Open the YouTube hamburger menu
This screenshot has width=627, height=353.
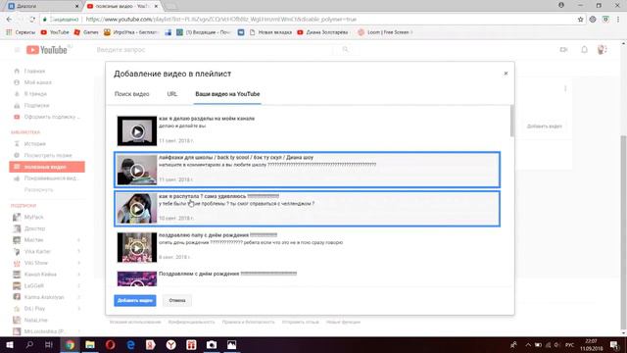(x=17, y=50)
